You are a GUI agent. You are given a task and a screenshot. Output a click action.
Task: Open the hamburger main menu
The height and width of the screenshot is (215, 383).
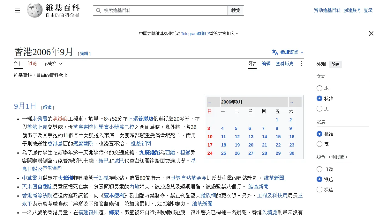[x=17, y=11]
